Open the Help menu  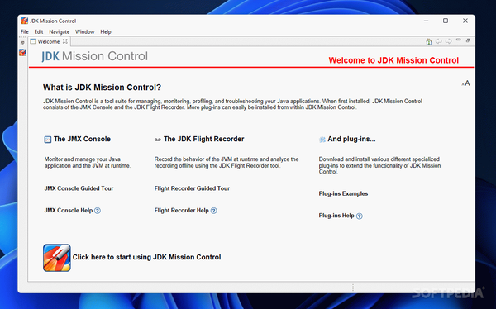[x=106, y=31]
